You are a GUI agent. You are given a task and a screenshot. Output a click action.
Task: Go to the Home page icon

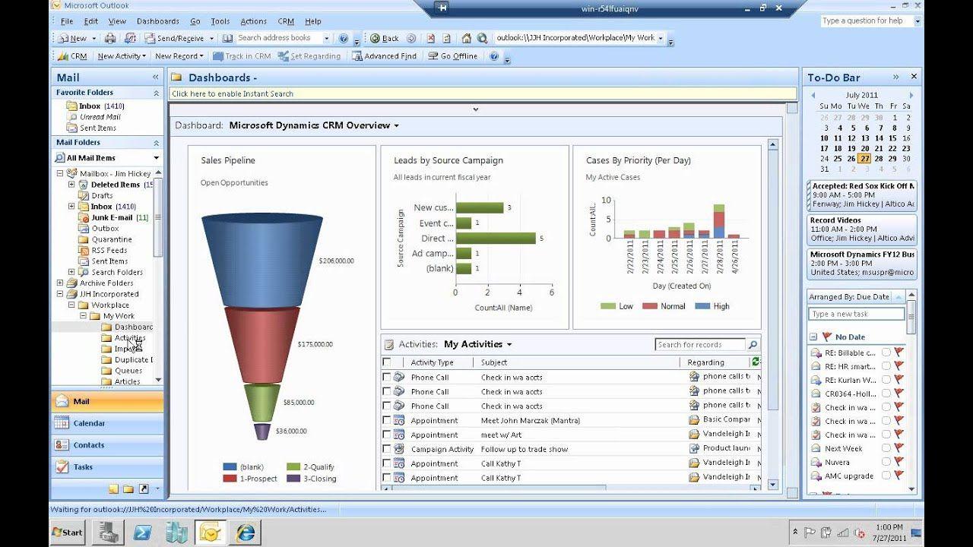(466, 38)
